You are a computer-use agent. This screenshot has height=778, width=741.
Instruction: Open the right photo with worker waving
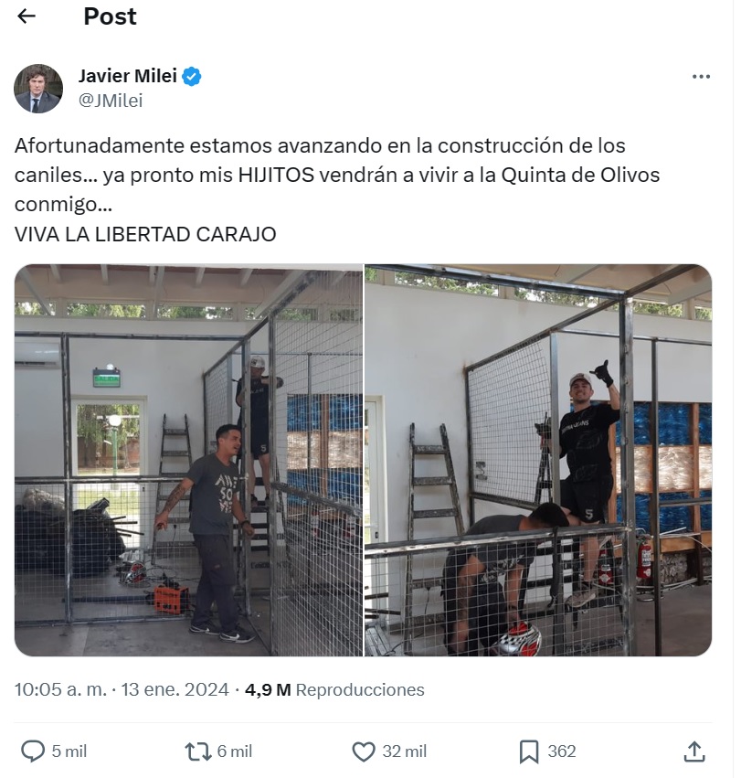click(538, 460)
